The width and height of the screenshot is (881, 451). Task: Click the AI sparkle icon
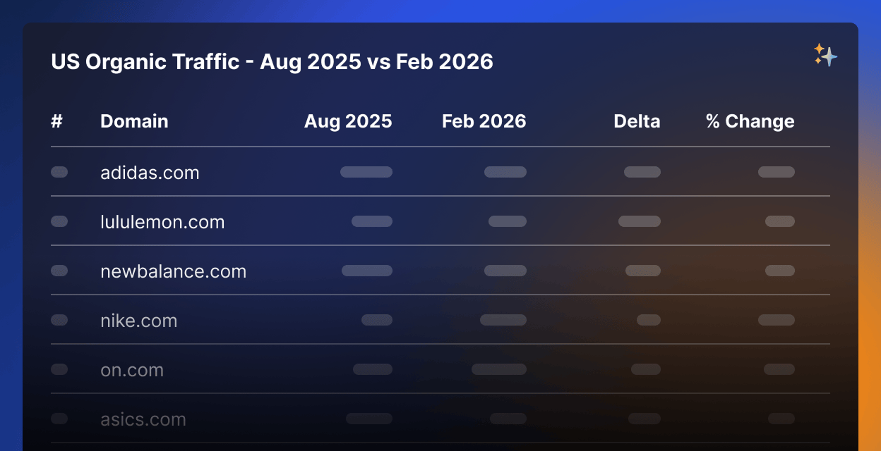(x=825, y=55)
